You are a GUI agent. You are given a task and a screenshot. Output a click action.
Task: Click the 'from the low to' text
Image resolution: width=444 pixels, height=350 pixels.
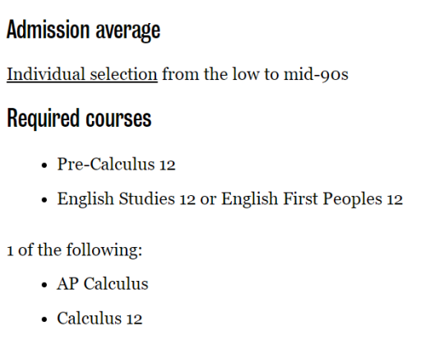(x=220, y=74)
